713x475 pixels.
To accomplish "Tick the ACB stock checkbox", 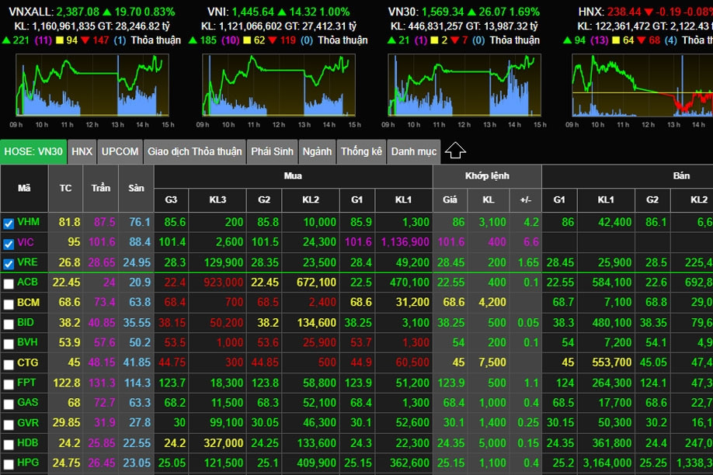I will point(9,284).
